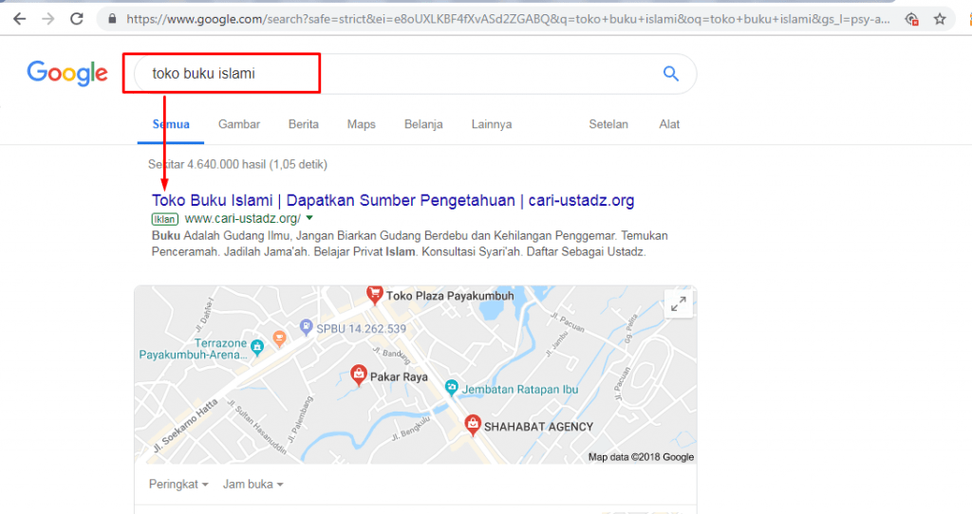Click the Toko Plaza Payakumbuh map pin
Viewport: 972px width, 514px height.
tap(374, 294)
